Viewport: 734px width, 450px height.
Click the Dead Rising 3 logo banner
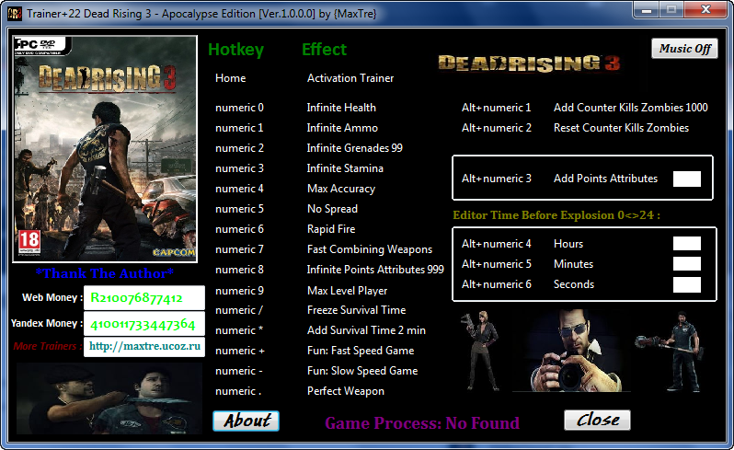[529, 63]
